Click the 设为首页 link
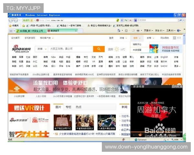 [x=15, y=38]
